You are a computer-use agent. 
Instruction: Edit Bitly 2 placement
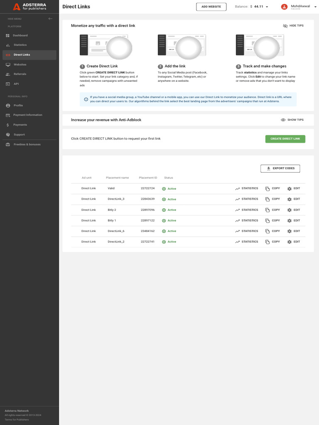294,210
